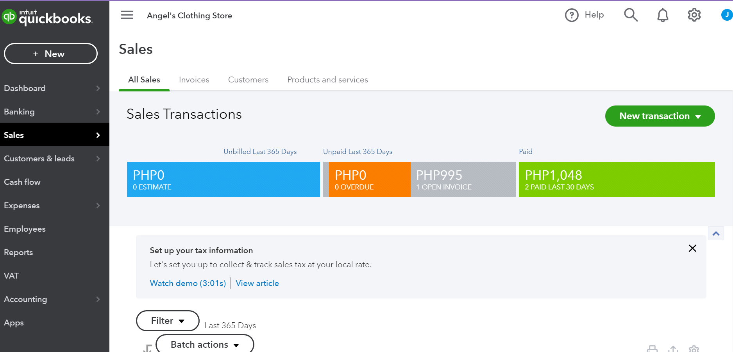Image resolution: width=733 pixels, height=352 pixels.
Task: Expand the Expenses sidebar submenu arrow
Action: coord(98,205)
